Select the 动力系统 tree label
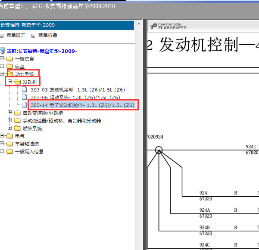The image size is (259, 250). pos(25,74)
